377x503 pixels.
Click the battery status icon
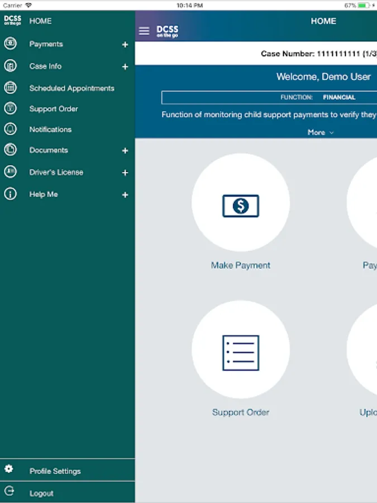pyautogui.click(x=364, y=6)
